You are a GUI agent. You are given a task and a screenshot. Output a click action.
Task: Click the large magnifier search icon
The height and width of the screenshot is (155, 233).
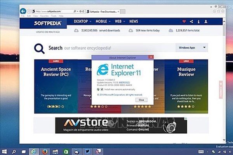(x=39, y=48)
